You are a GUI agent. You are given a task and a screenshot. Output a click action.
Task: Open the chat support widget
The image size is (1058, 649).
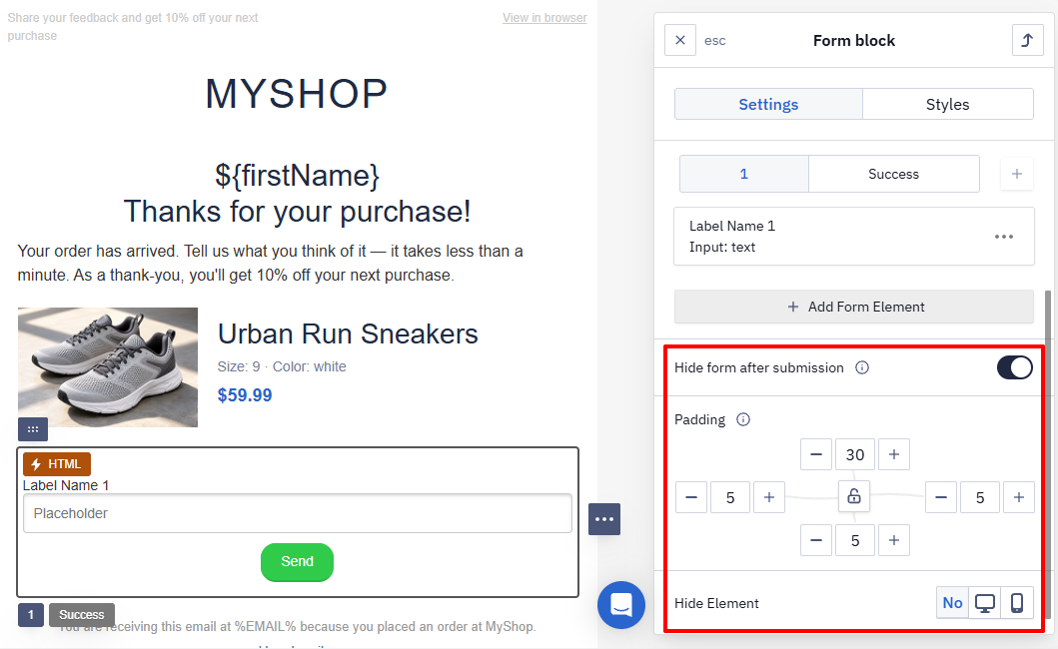pyautogui.click(x=621, y=604)
